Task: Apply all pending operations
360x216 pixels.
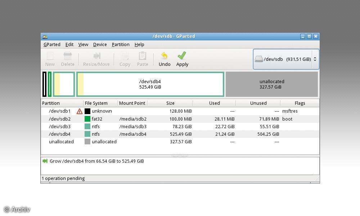Action: click(182, 59)
